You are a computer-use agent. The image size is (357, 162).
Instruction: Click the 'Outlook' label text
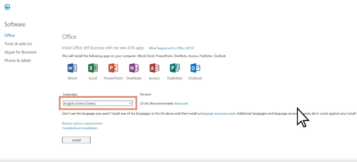coord(195,78)
